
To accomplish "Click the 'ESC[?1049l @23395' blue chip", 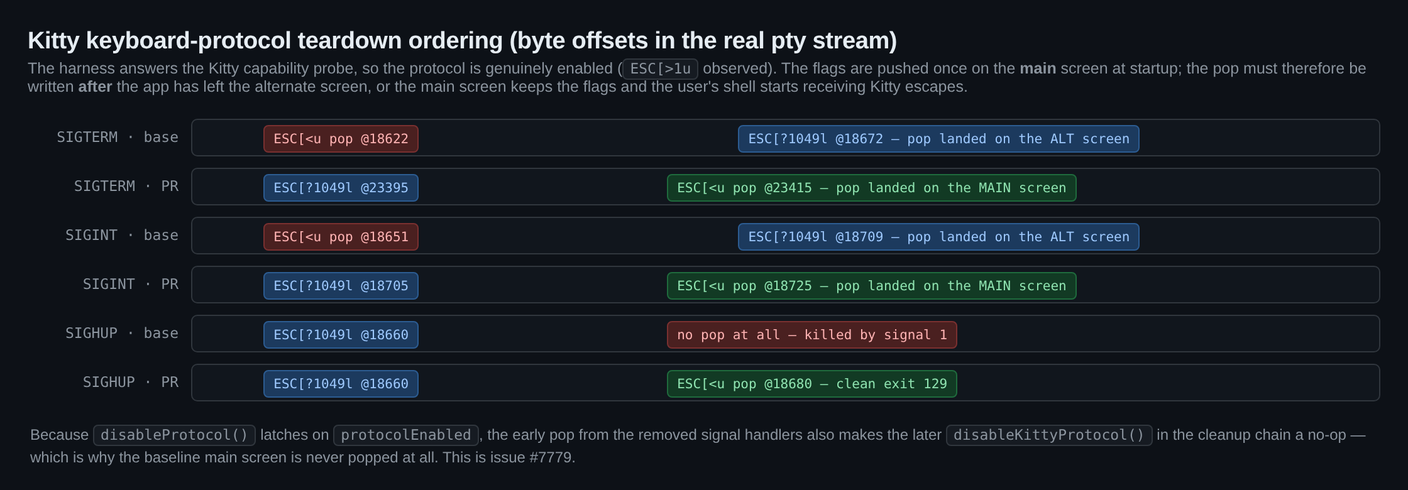I will (x=341, y=188).
